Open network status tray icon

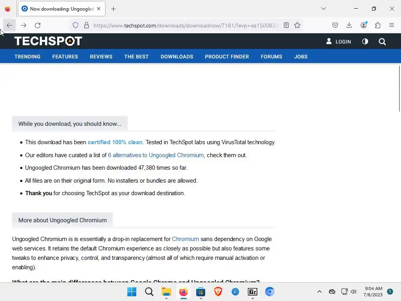point(344,292)
